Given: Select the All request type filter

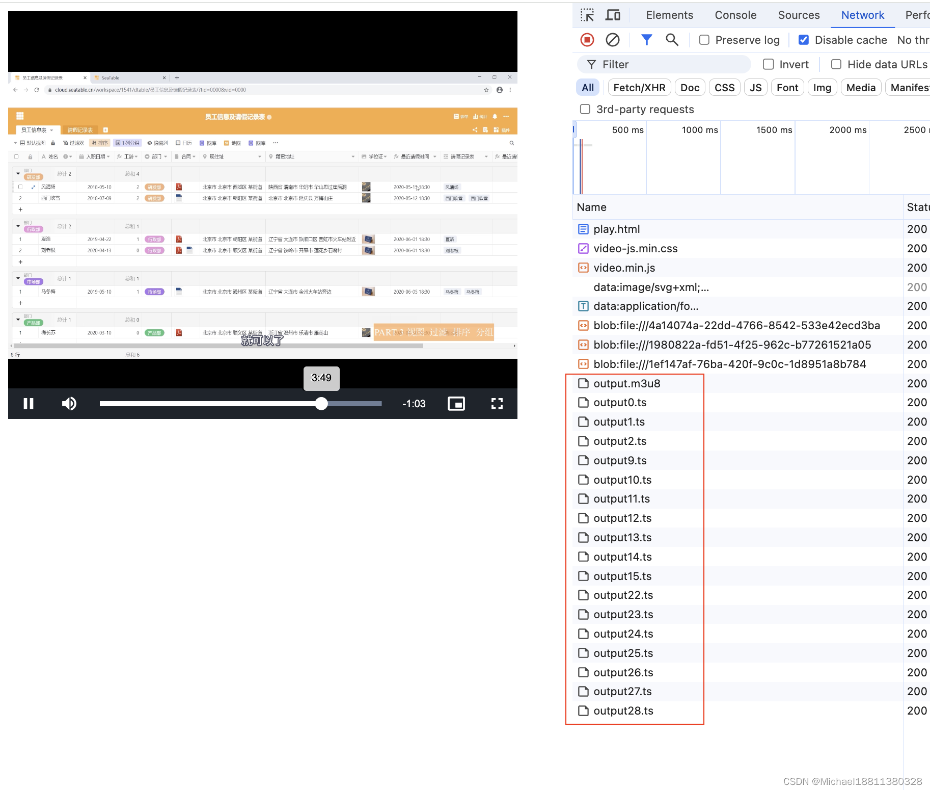Looking at the screenshot, I should (x=588, y=88).
